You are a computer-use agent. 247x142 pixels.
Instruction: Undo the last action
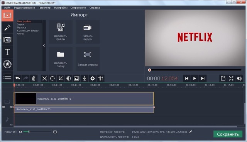tap(18, 79)
